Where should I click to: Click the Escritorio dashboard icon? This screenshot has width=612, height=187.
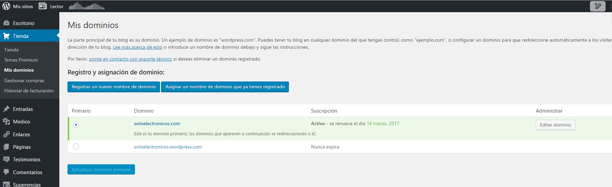(x=6, y=23)
